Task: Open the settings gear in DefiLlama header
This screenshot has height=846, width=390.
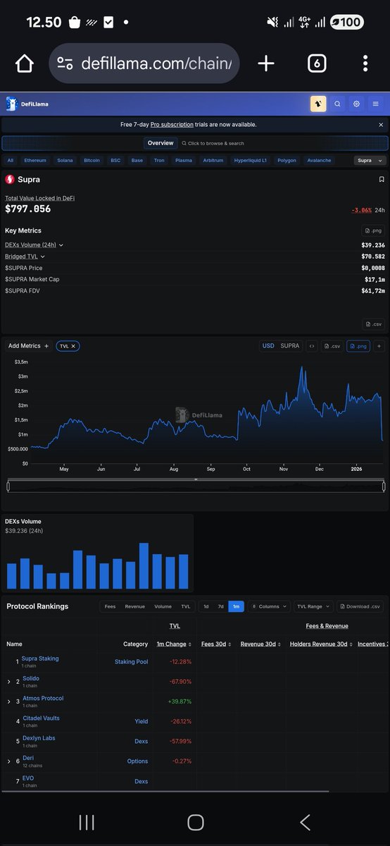Action: coord(357,104)
